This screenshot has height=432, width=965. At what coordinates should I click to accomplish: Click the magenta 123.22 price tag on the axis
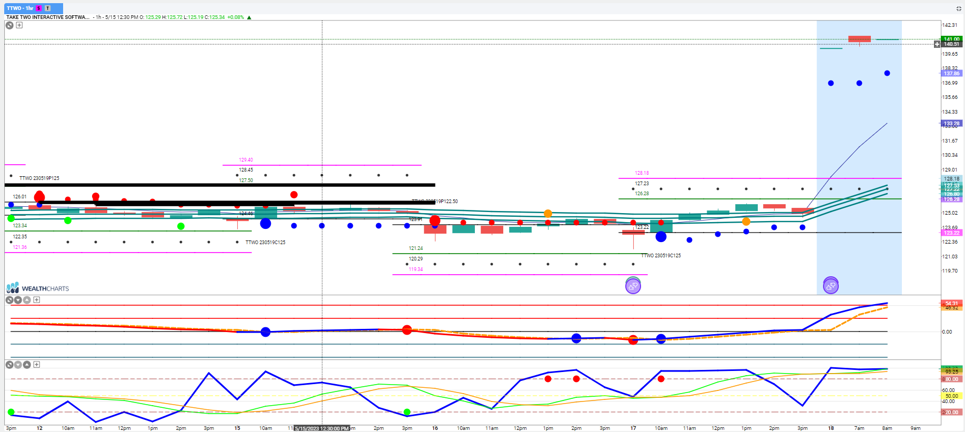pyautogui.click(x=951, y=233)
